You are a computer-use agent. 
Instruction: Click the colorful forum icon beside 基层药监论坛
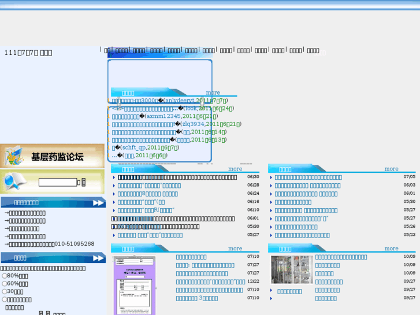pyautogui.click(x=14, y=155)
